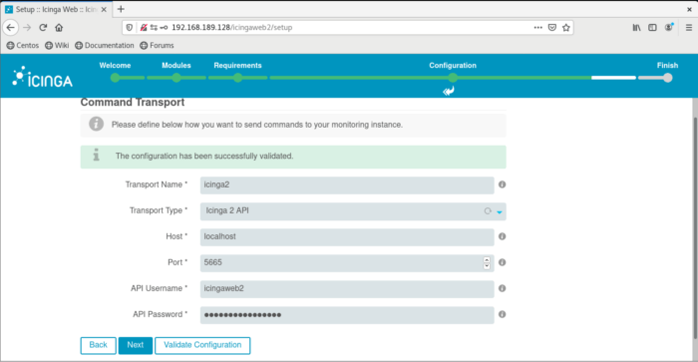Click double-arrow icon under Configuration step
Image resolution: width=698 pixels, height=362 pixels.
point(449,91)
